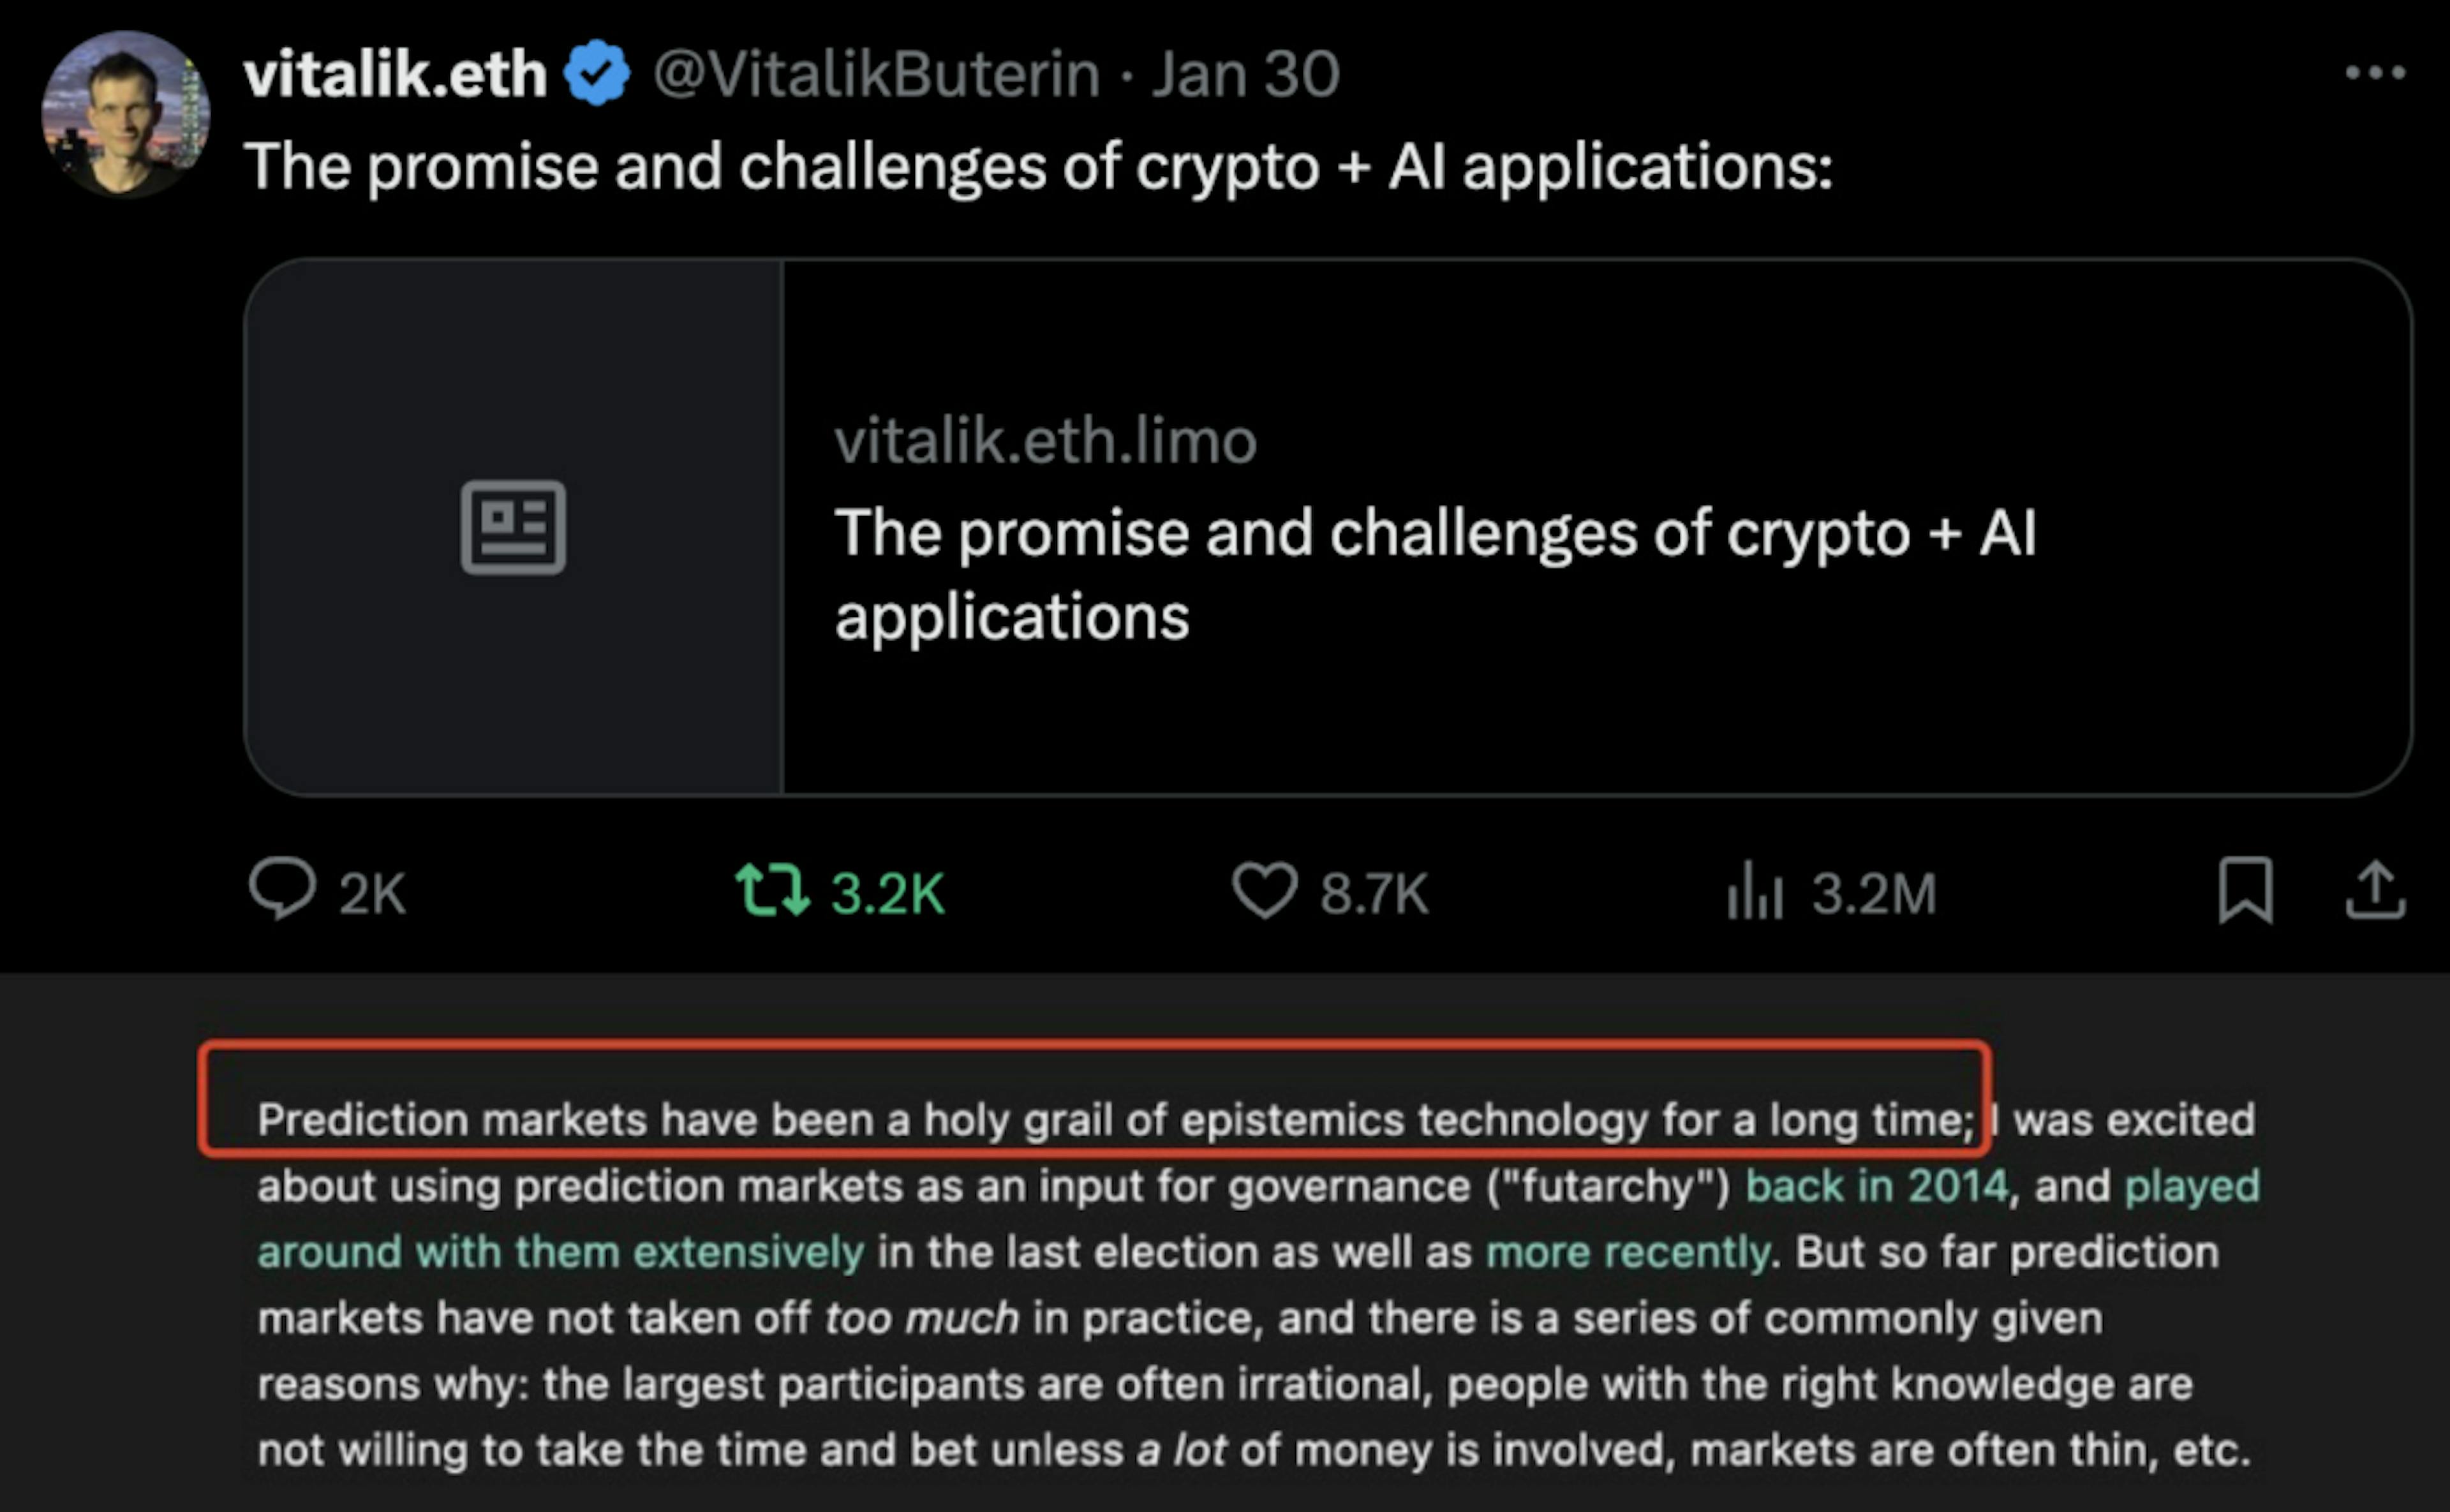Open the view analytics bar icon
The image size is (2450, 1512).
pos(1754,890)
